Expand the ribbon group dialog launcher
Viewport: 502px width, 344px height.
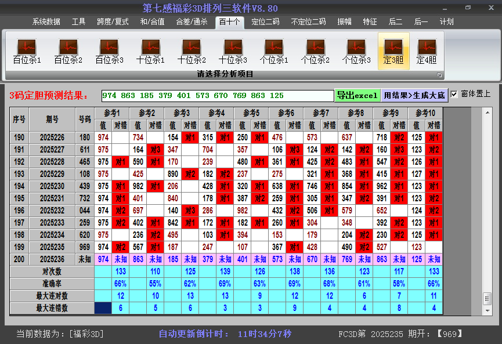click(x=439, y=75)
